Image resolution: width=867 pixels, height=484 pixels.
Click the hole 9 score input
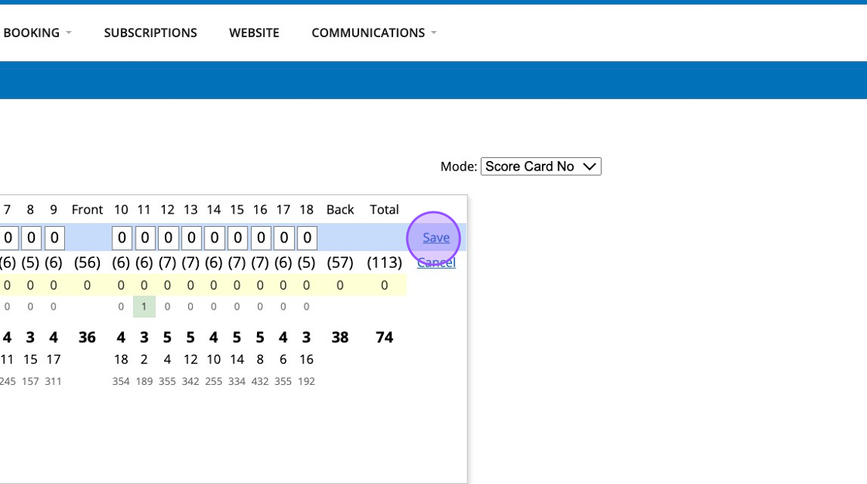pyautogui.click(x=54, y=238)
